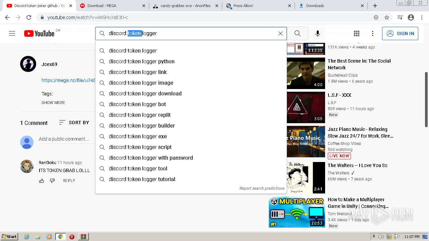
Task: Click Report search predictions link
Action: click(x=262, y=188)
